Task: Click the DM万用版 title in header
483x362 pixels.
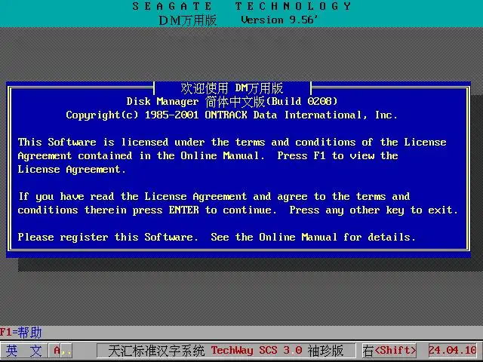Action: pyautogui.click(x=188, y=20)
